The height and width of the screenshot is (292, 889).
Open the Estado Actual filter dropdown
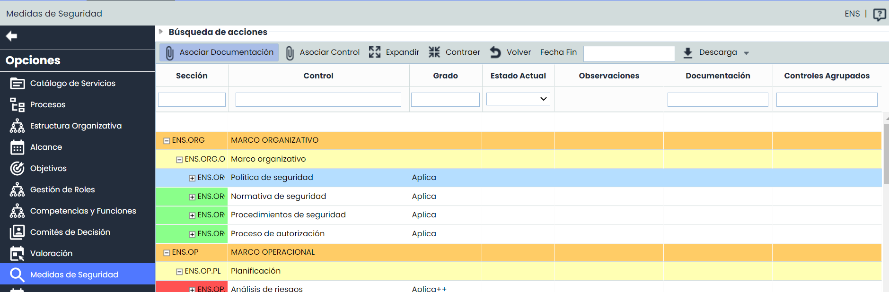(x=518, y=99)
